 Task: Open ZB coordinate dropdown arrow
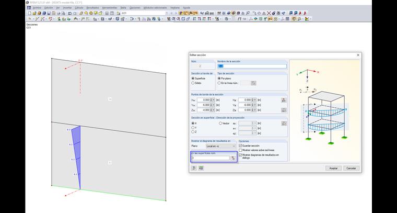(x=255, y=110)
